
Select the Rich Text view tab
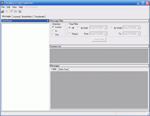click(63, 69)
